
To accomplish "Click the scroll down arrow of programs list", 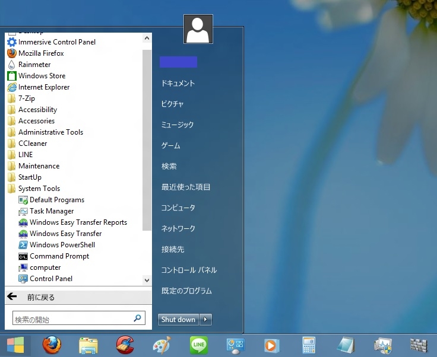I will [x=147, y=280].
